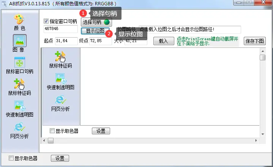Viewport: 273px width, 167px height.
Task: Open 鼠标窗口句柄 in the left sidebar
Action: 19,65
